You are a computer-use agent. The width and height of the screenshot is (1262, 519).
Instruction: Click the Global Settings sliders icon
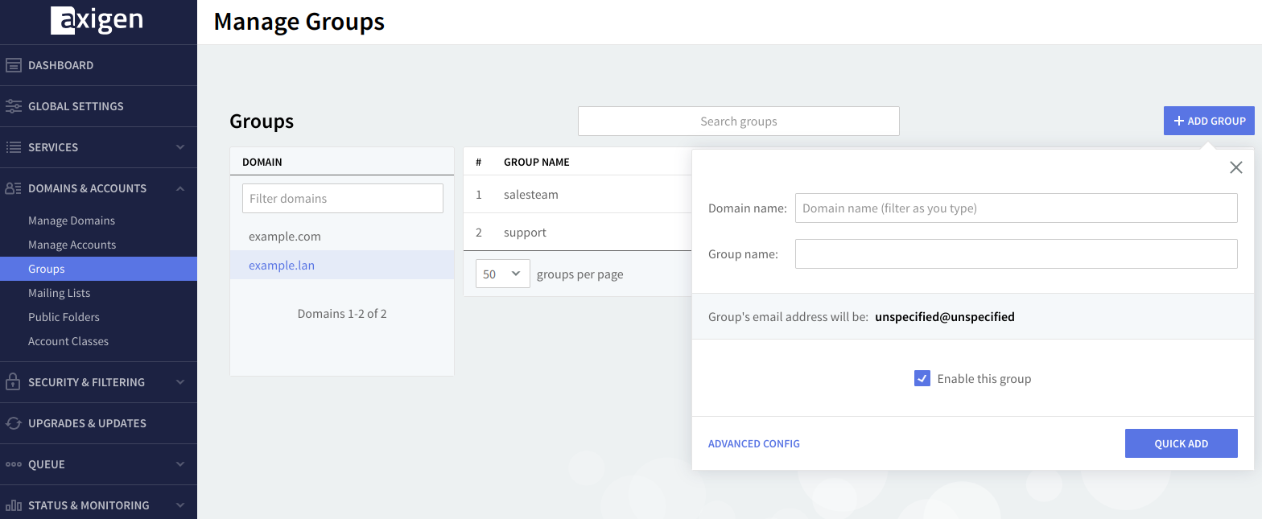point(14,106)
